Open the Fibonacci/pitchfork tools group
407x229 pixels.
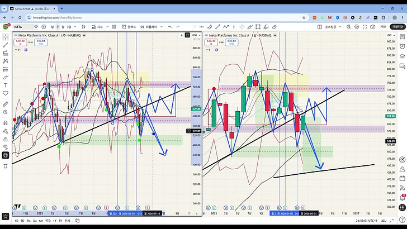coord(6,53)
